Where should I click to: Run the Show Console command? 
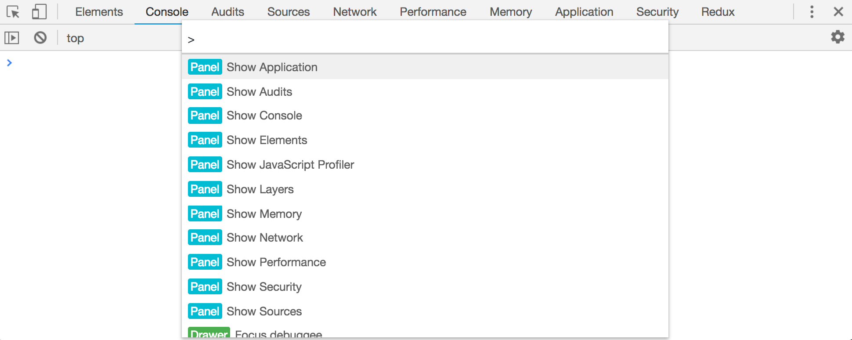(x=425, y=116)
